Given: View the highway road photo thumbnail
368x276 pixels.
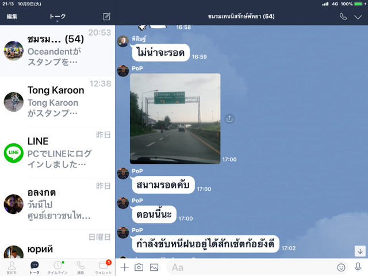Looking at the screenshot, I should pos(175,118).
